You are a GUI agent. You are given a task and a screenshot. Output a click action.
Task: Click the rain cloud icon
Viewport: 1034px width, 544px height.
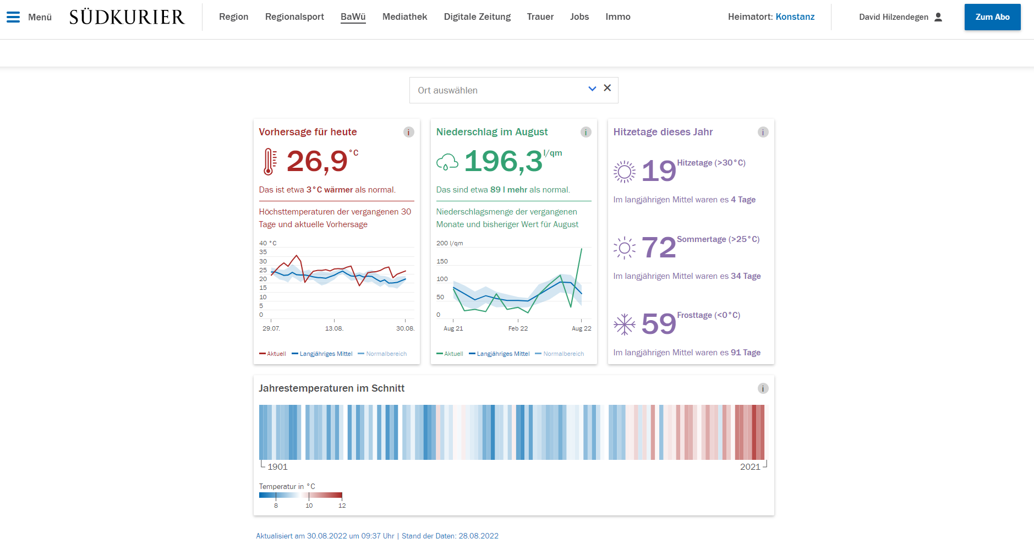[x=447, y=162]
